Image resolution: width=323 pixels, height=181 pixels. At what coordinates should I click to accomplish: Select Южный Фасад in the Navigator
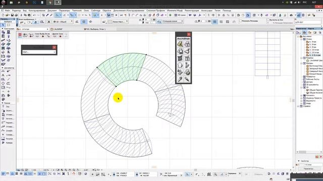[314, 74]
